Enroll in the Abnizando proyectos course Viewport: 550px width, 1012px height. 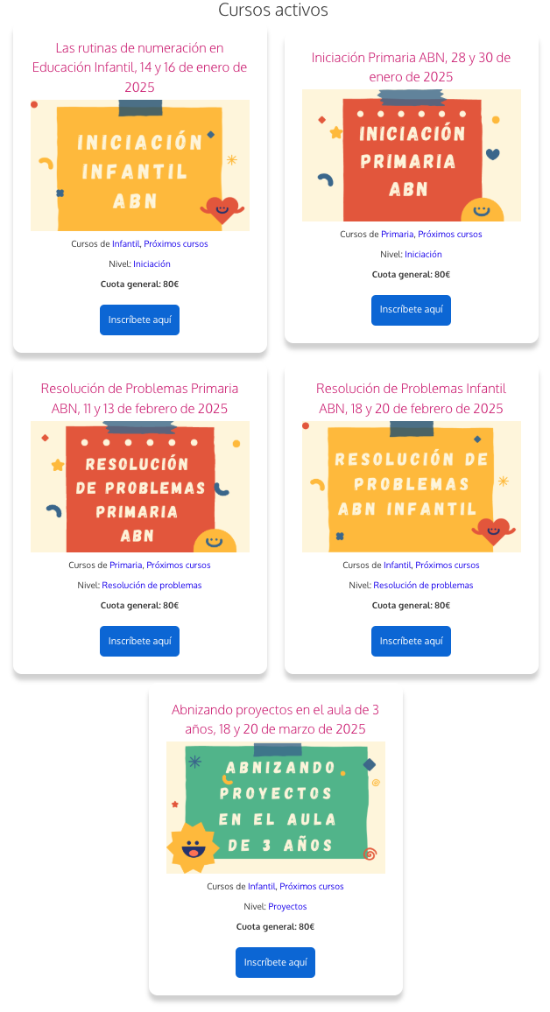275,962
